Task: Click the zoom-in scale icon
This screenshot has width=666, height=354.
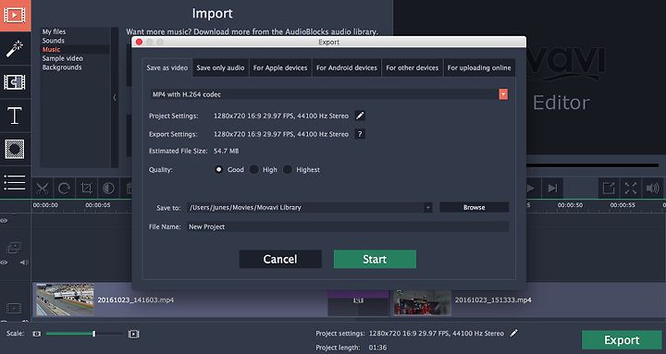Action: click(x=133, y=334)
